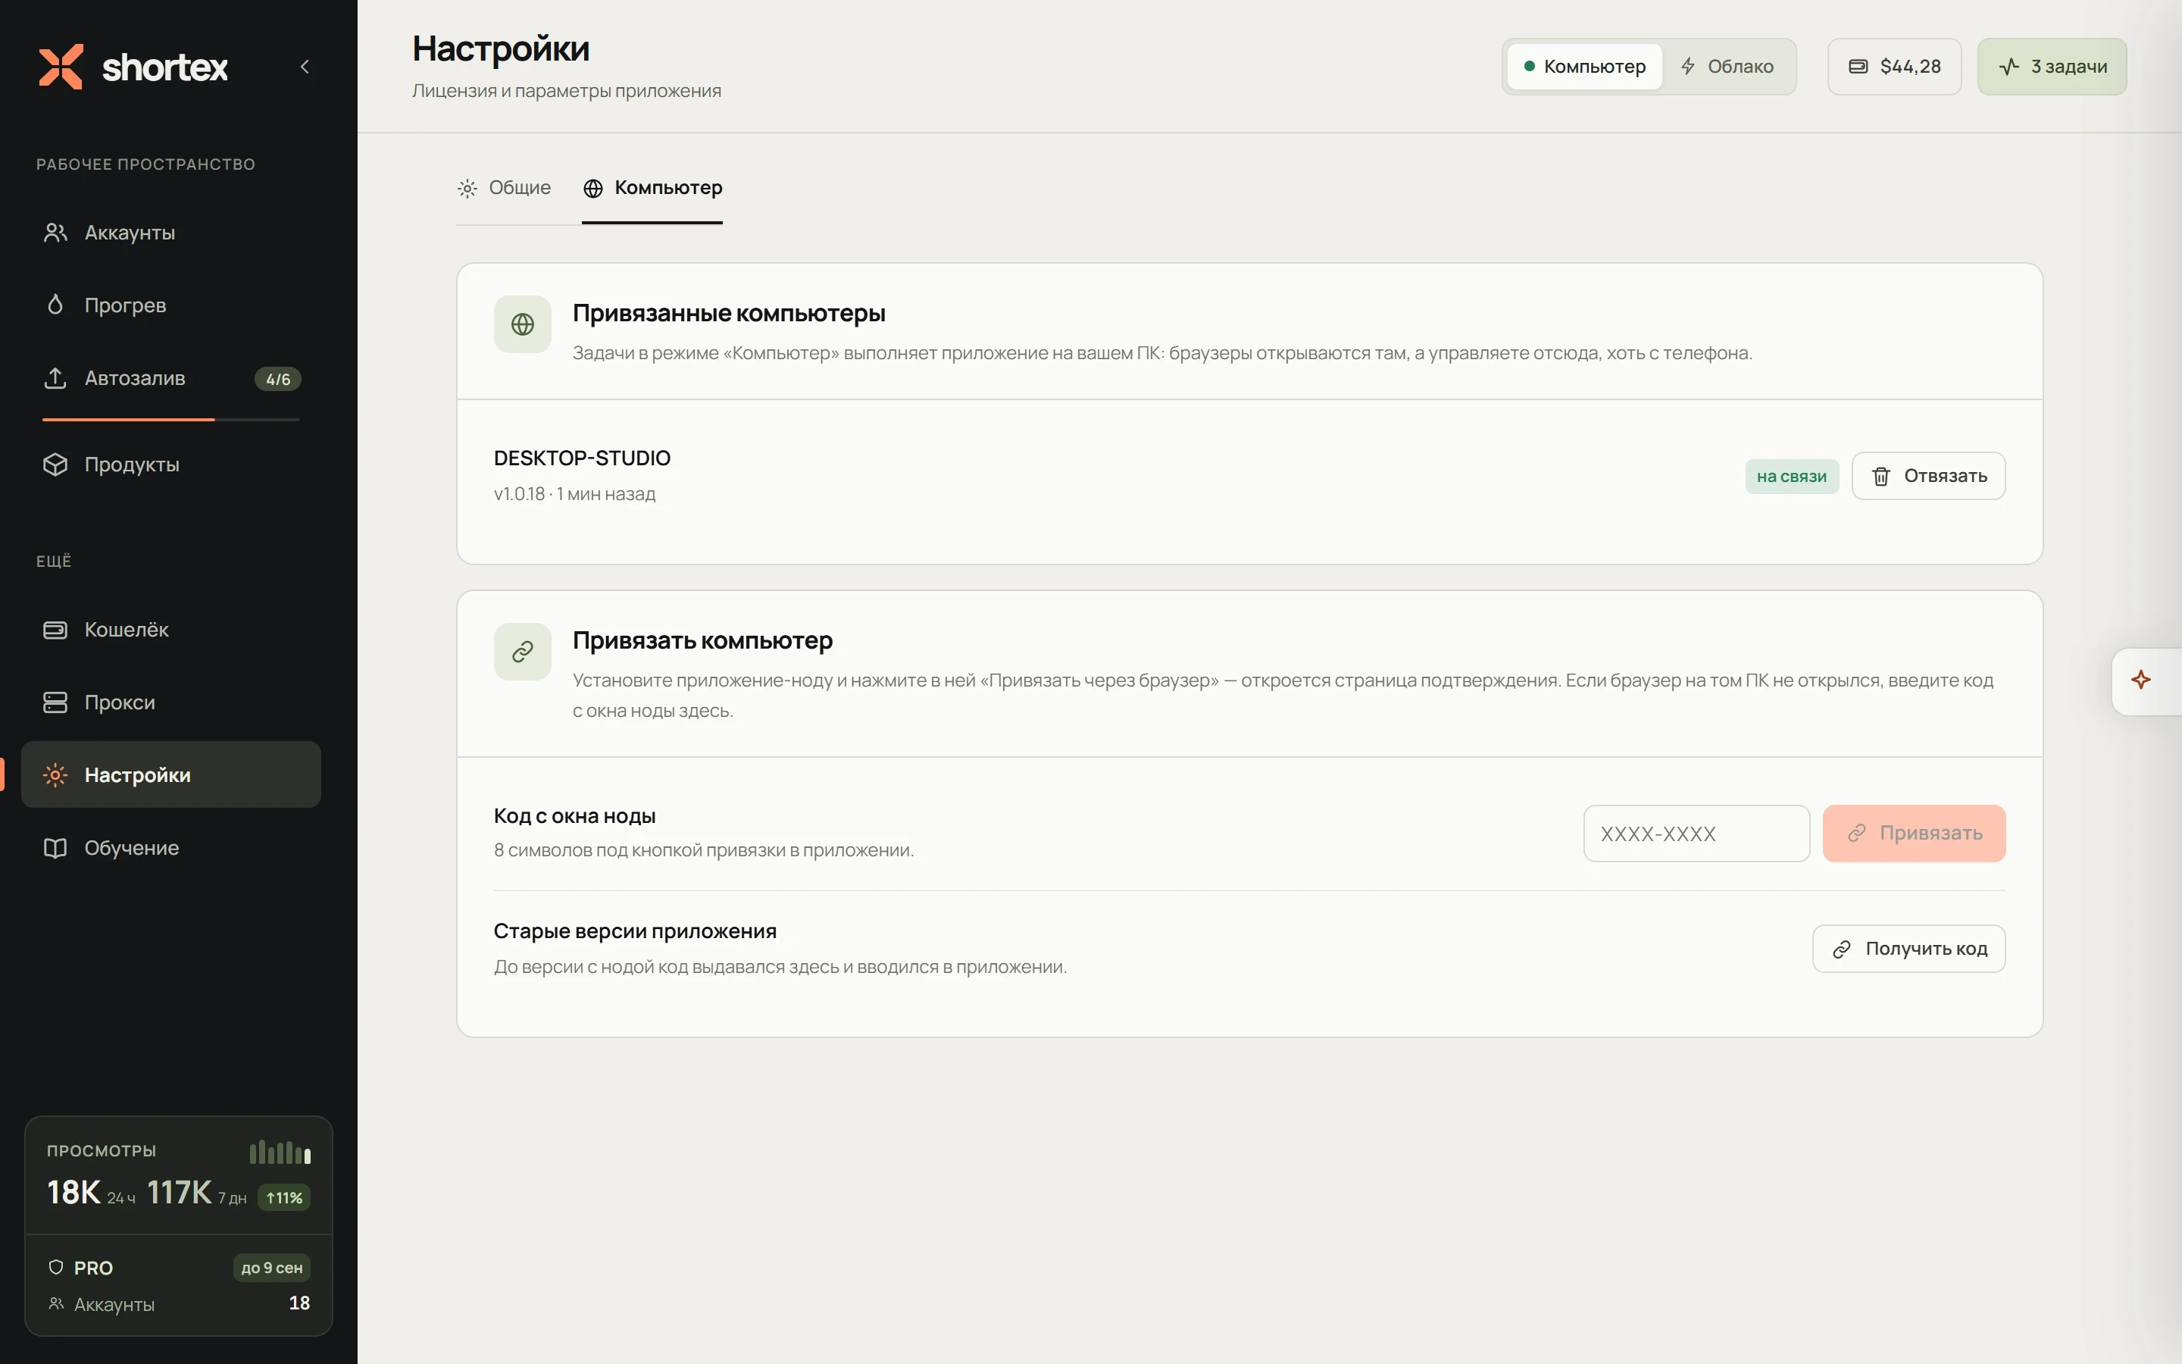The height and width of the screenshot is (1364, 2182).
Task: Click the 18K views value
Action: click(74, 1193)
